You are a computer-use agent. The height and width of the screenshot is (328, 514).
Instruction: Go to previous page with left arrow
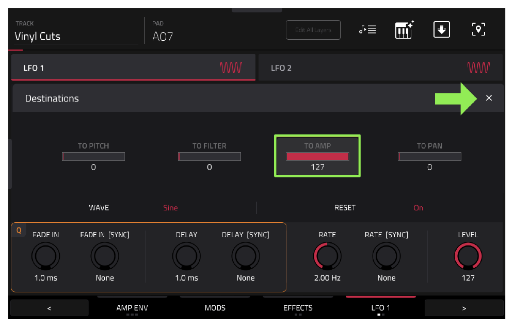(50, 308)
